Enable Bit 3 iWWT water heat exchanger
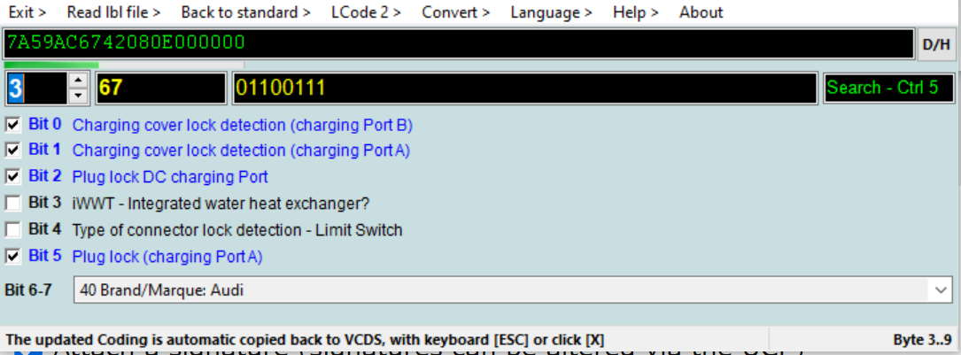Viewport: 961px width, 355px height. [x=13, y=204]
